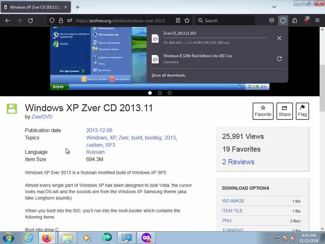The image size is (325, 244).
Task: Click the page vertical scrollbar thumb
Action: point(322,88)
